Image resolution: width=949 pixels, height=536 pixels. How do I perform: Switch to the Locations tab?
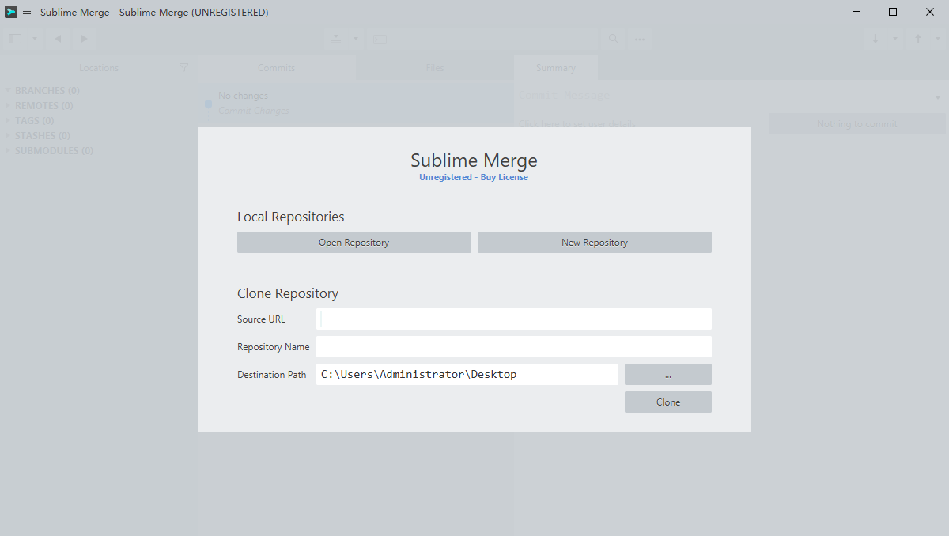(99, 68)
